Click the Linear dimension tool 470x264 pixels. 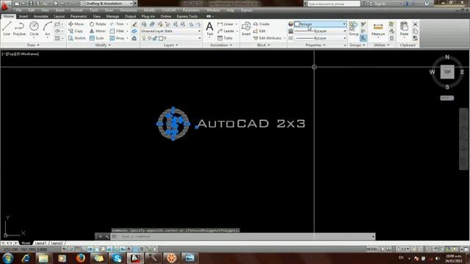pyautogui.click(x=225, y=24)
